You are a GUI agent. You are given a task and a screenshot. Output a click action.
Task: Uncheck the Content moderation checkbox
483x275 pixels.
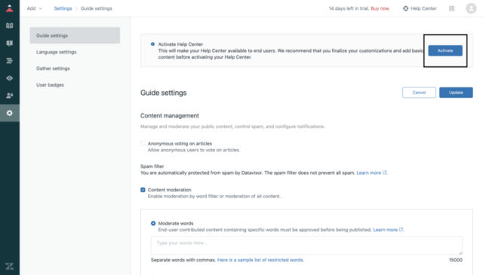(143, 190)
